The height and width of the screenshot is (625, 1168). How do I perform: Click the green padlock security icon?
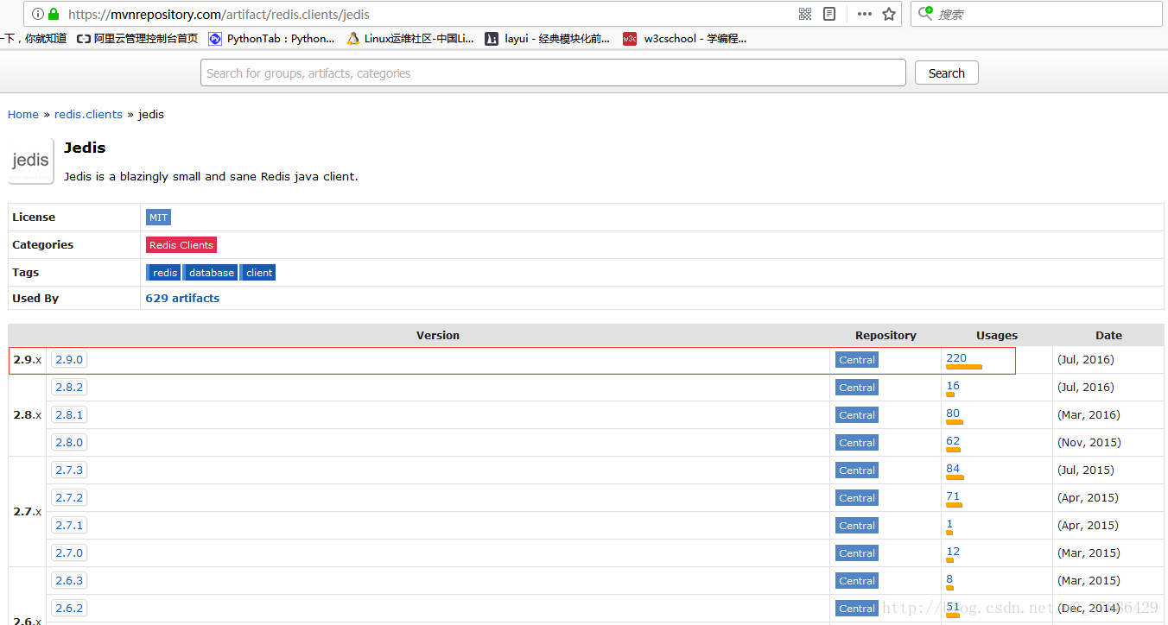tap(54, 14)
